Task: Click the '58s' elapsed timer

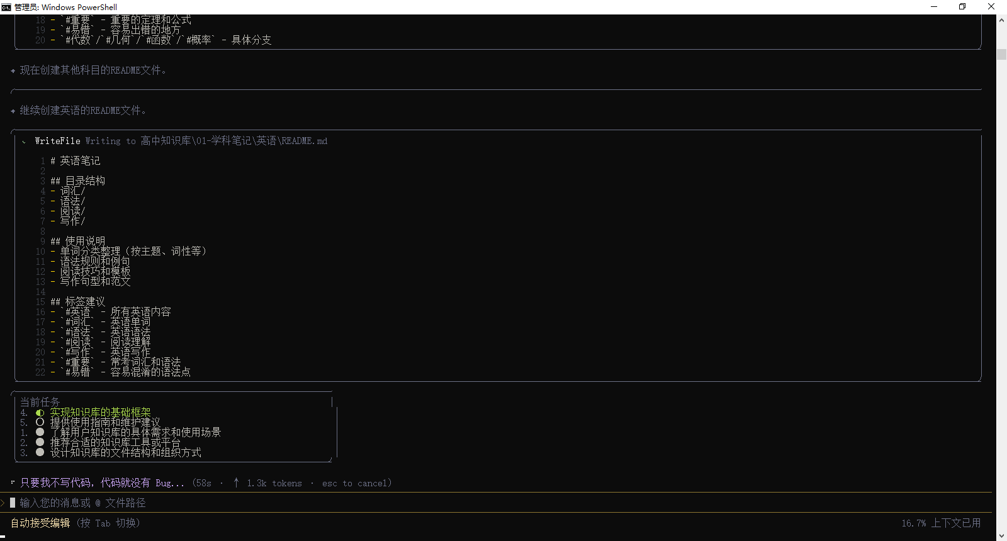Action: coord(203,483)
